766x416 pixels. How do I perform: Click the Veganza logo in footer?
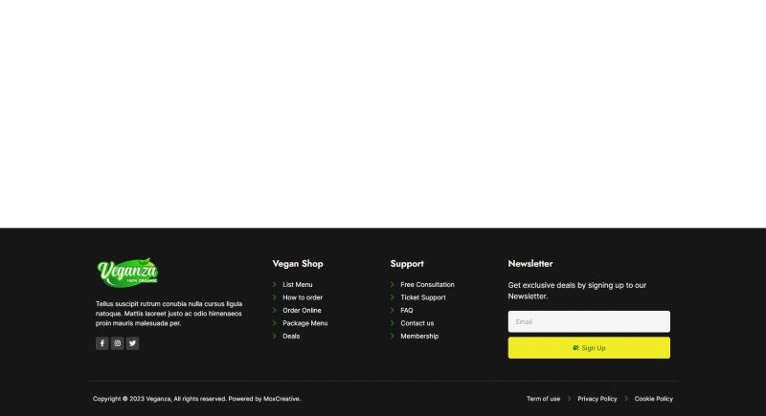pos(127,273)
